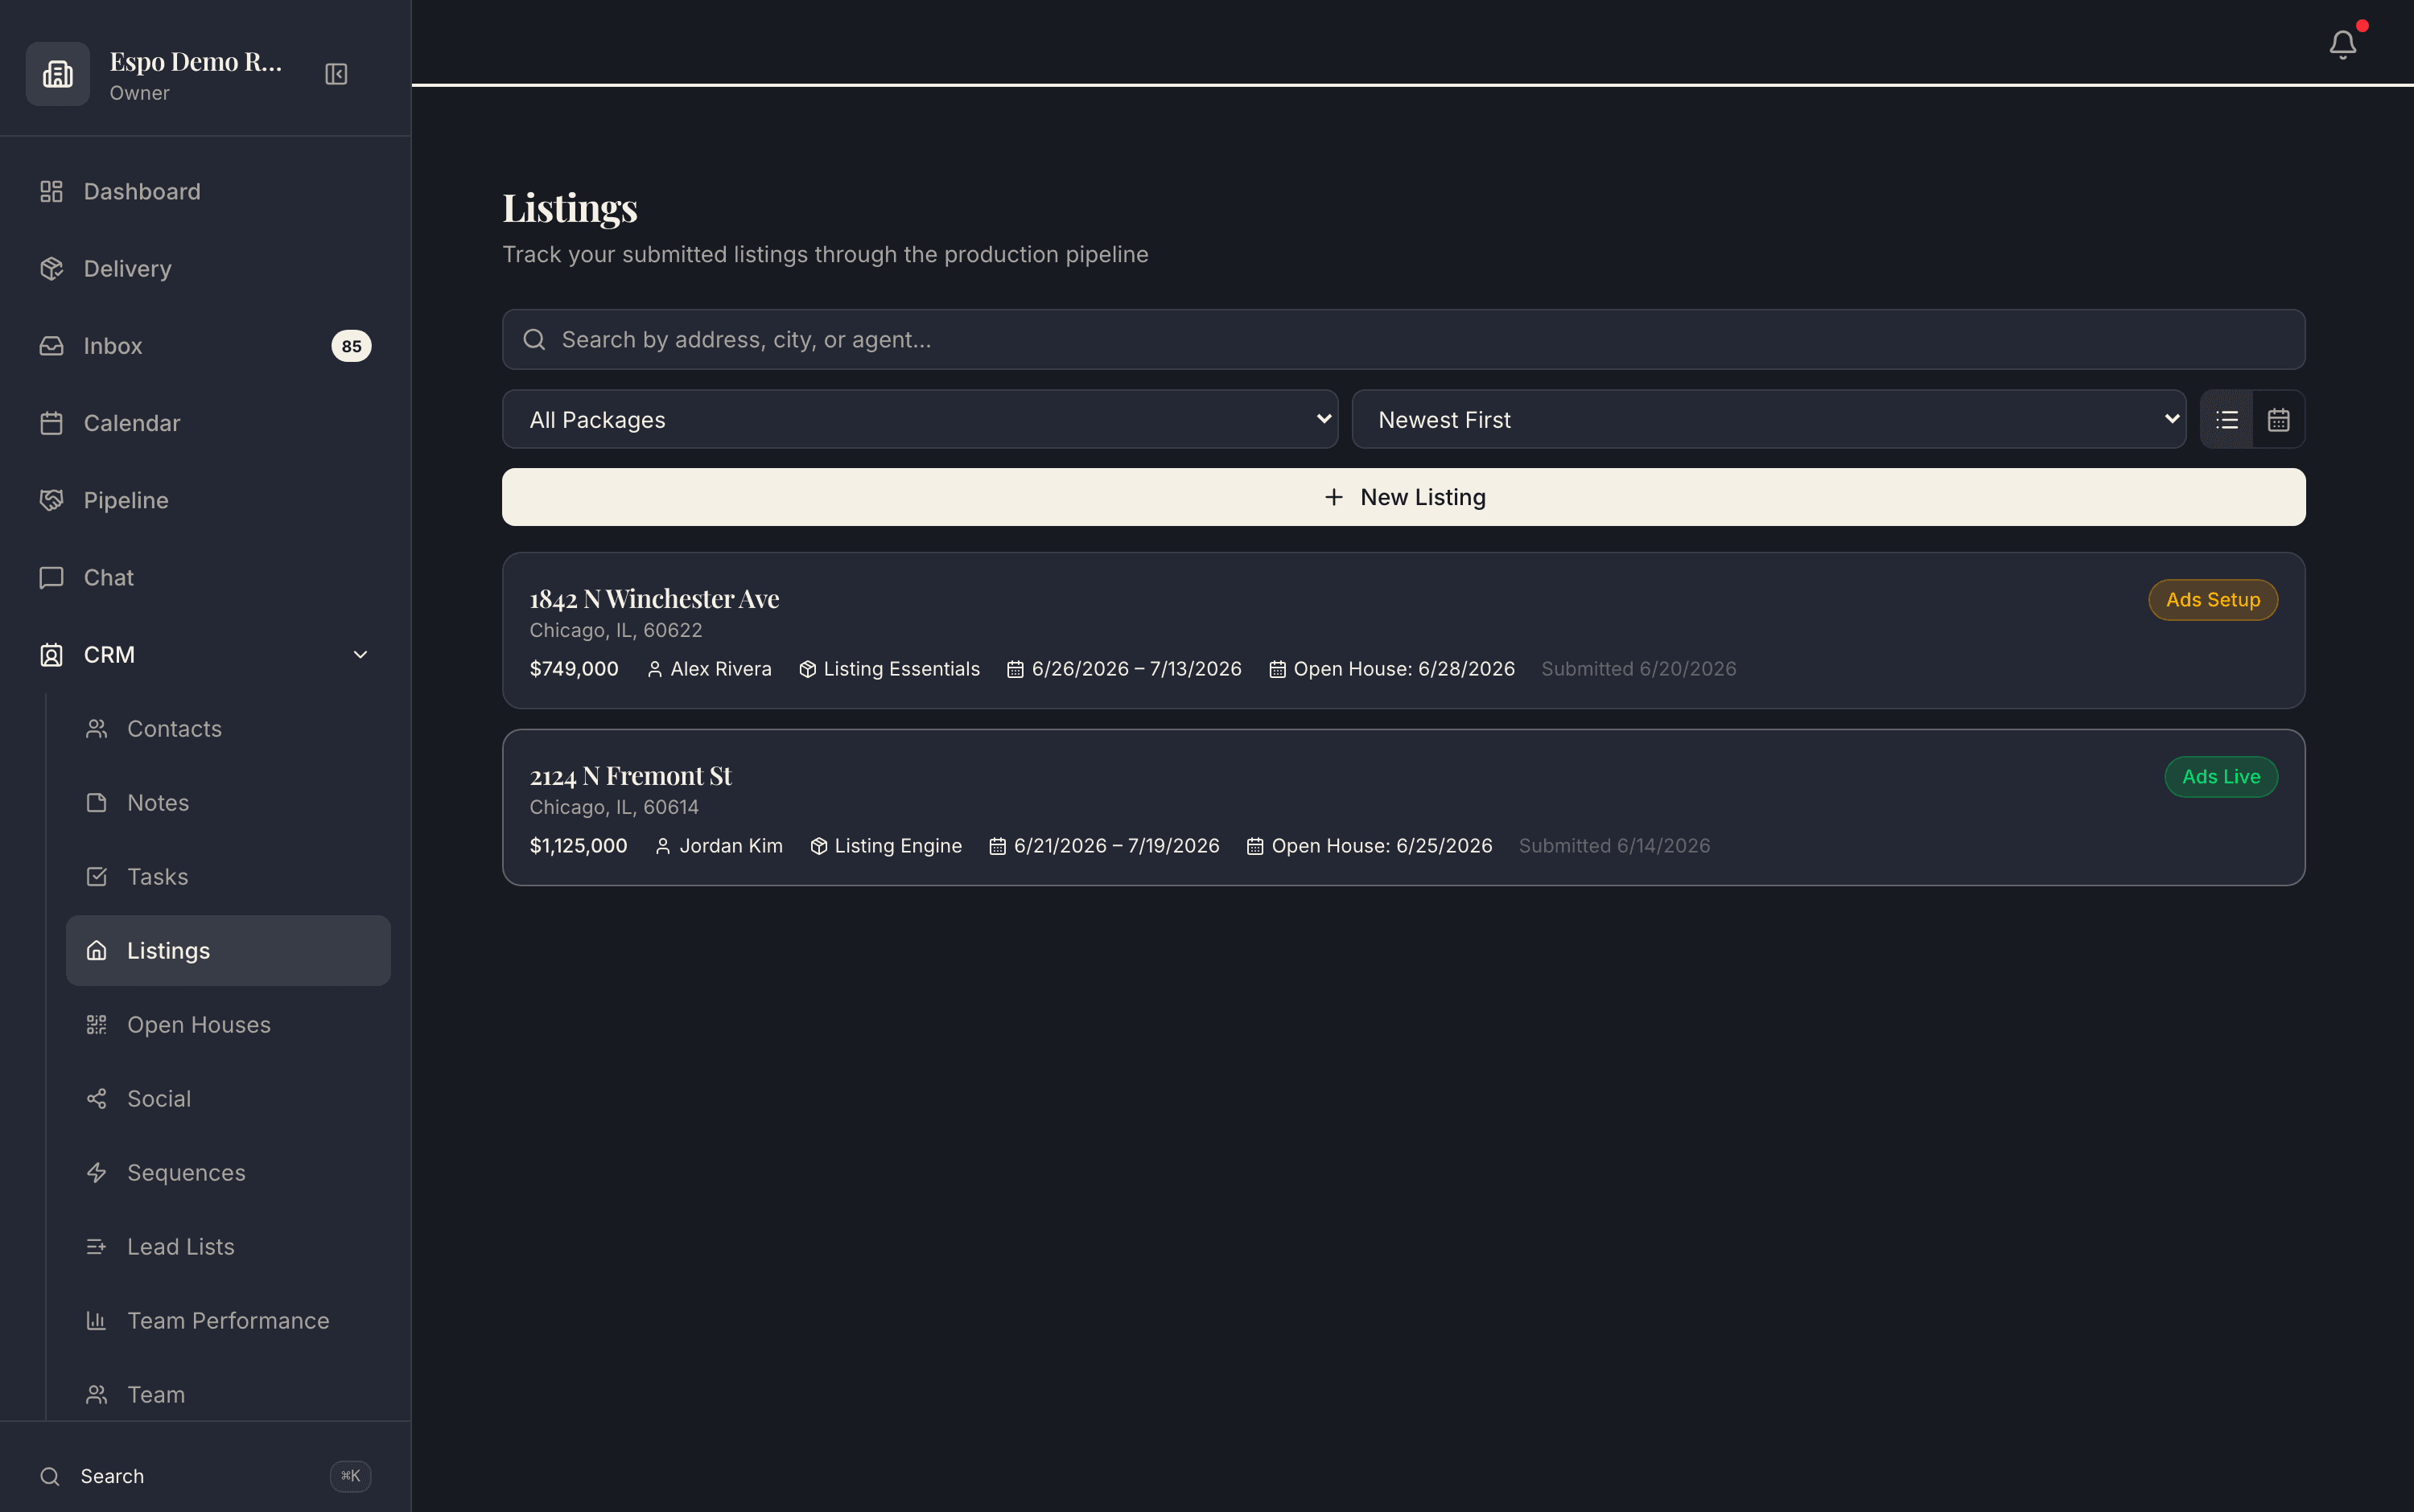
Task: Click the Listing Engine package label
Action: click(x=897, y=846)
